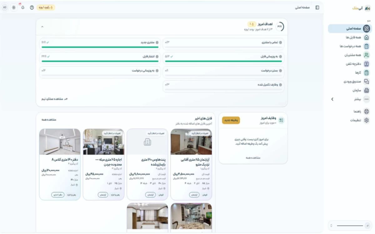Screen dimensions: 375x234
Task: Click آپارتمان tag on the penthouse card
Action: click(x=150, y=195)
